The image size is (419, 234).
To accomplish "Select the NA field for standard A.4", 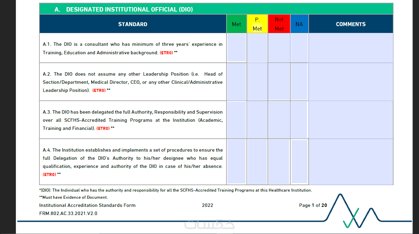I will point(299,162).
